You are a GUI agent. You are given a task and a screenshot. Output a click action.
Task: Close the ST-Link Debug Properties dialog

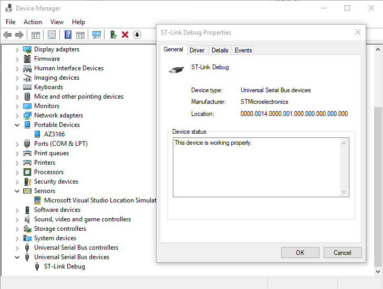coord(358,32)
